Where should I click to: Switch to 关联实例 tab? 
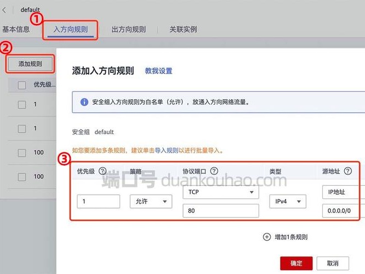pyautogui.click(x=183, y=30)
